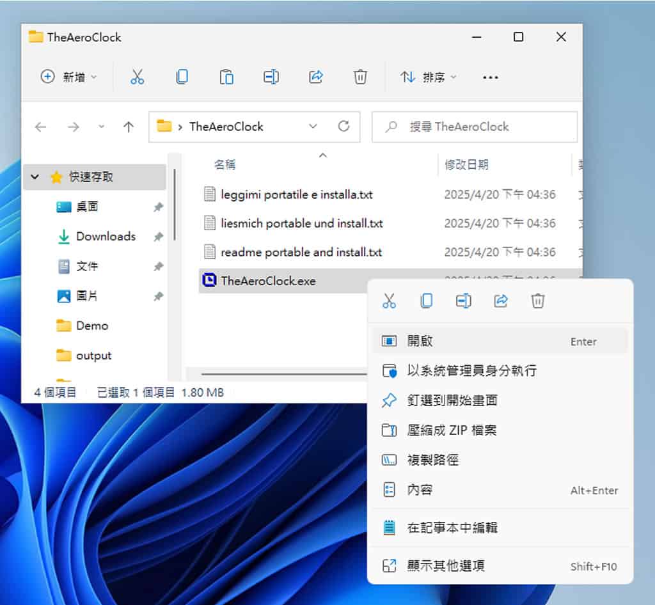The image size is (655, 605).
Task: Go back with the left arrow
Action: pos(40,127)
